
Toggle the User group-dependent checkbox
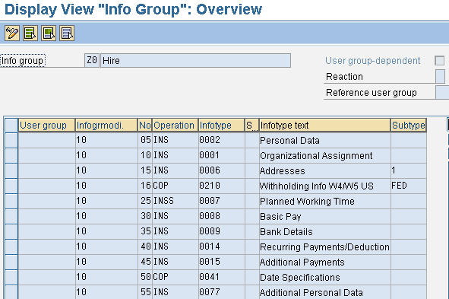(x=440, y=61)
